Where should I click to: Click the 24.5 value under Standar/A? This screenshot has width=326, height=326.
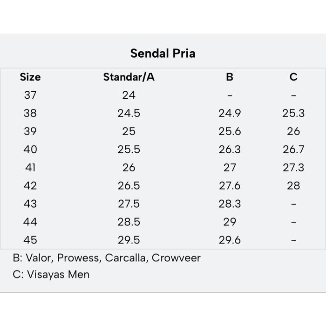[x=129, y=113]
